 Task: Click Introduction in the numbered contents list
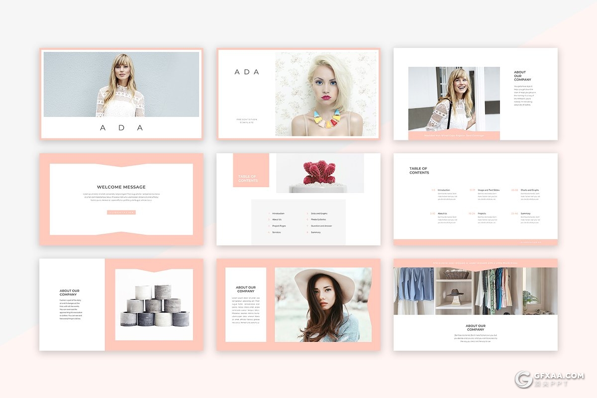pyautogui.click(x=278, y=213)
